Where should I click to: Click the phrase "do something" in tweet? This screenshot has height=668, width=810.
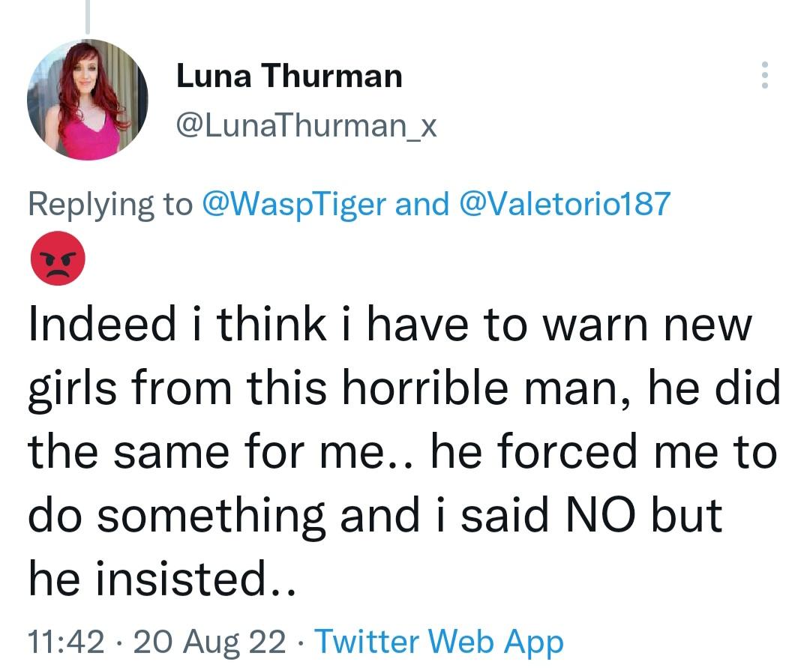(x=177, y=515)
